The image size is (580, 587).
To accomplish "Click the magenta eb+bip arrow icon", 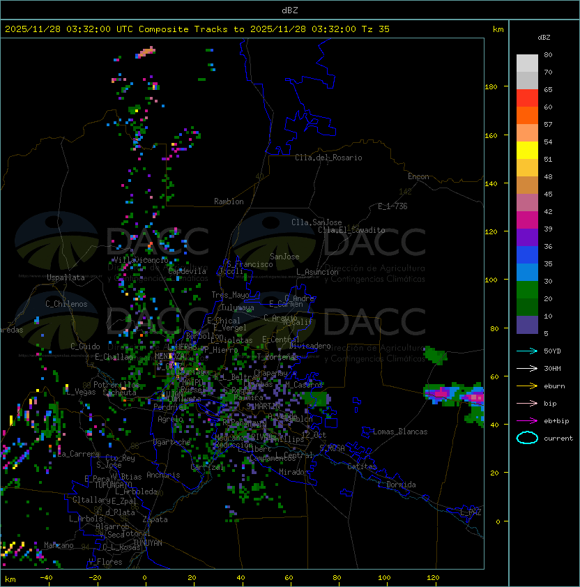I will click(x=527, y=421).
